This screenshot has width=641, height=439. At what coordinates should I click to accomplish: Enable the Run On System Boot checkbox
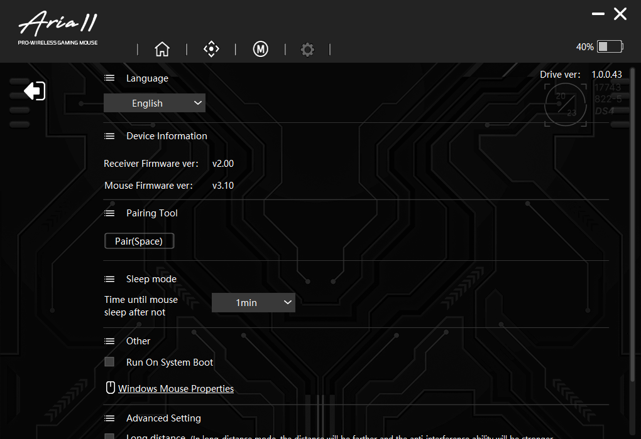click(109, 362)
